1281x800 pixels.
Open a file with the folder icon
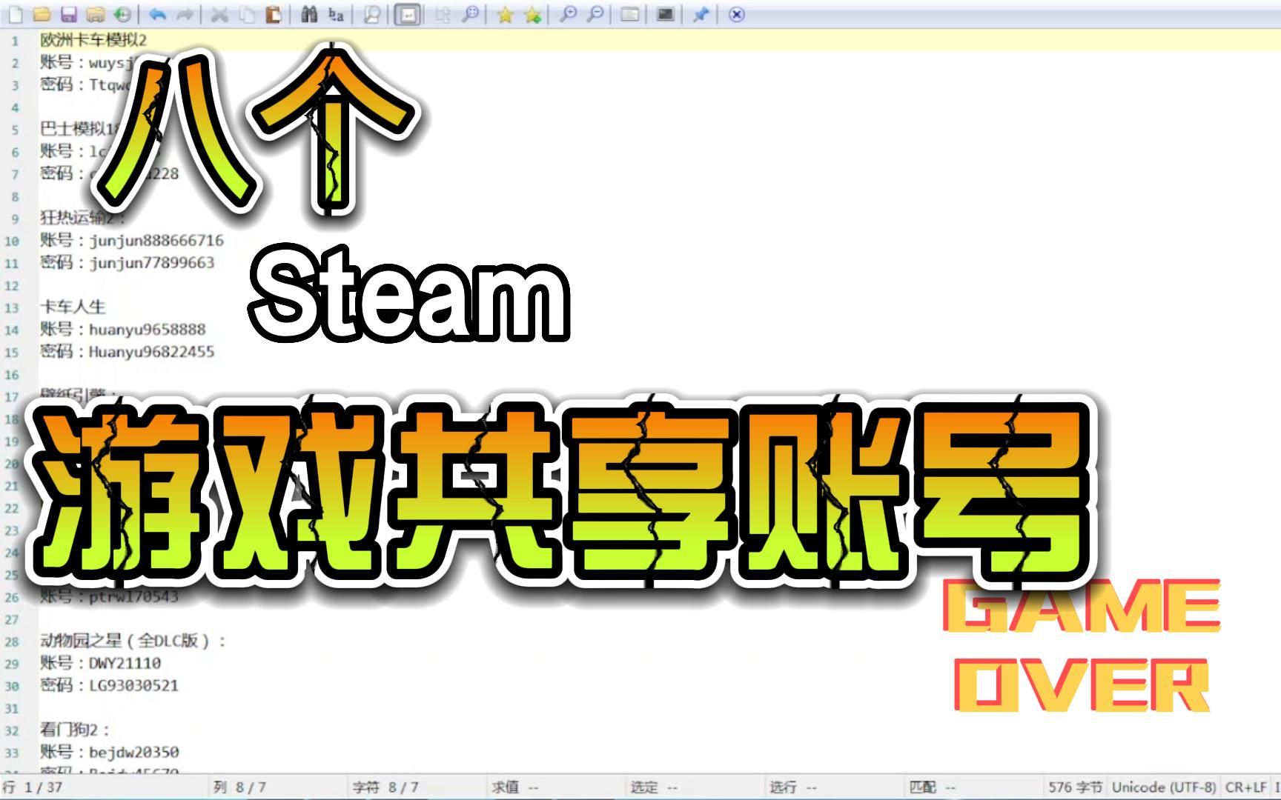click(42, 14)
